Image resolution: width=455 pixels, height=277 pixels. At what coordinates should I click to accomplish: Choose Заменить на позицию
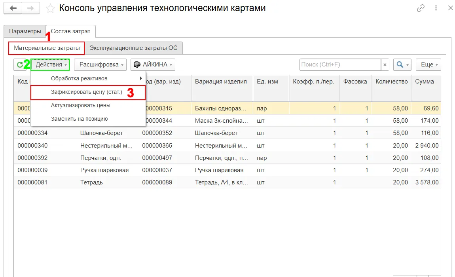coord(88,119)
